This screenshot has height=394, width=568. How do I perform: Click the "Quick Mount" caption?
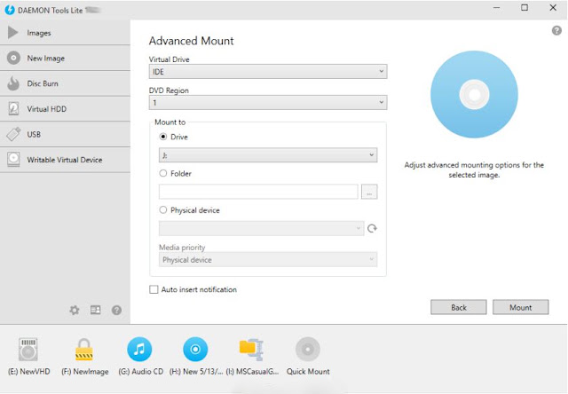(x=308, y=372)
